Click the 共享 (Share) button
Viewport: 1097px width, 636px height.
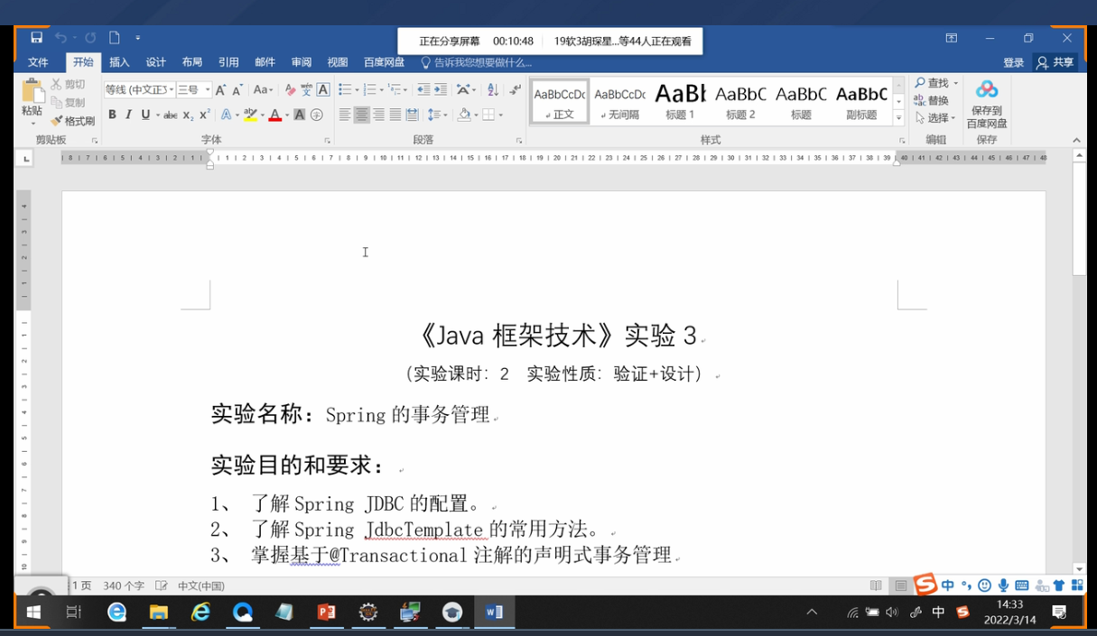(x=1055, y=62)
